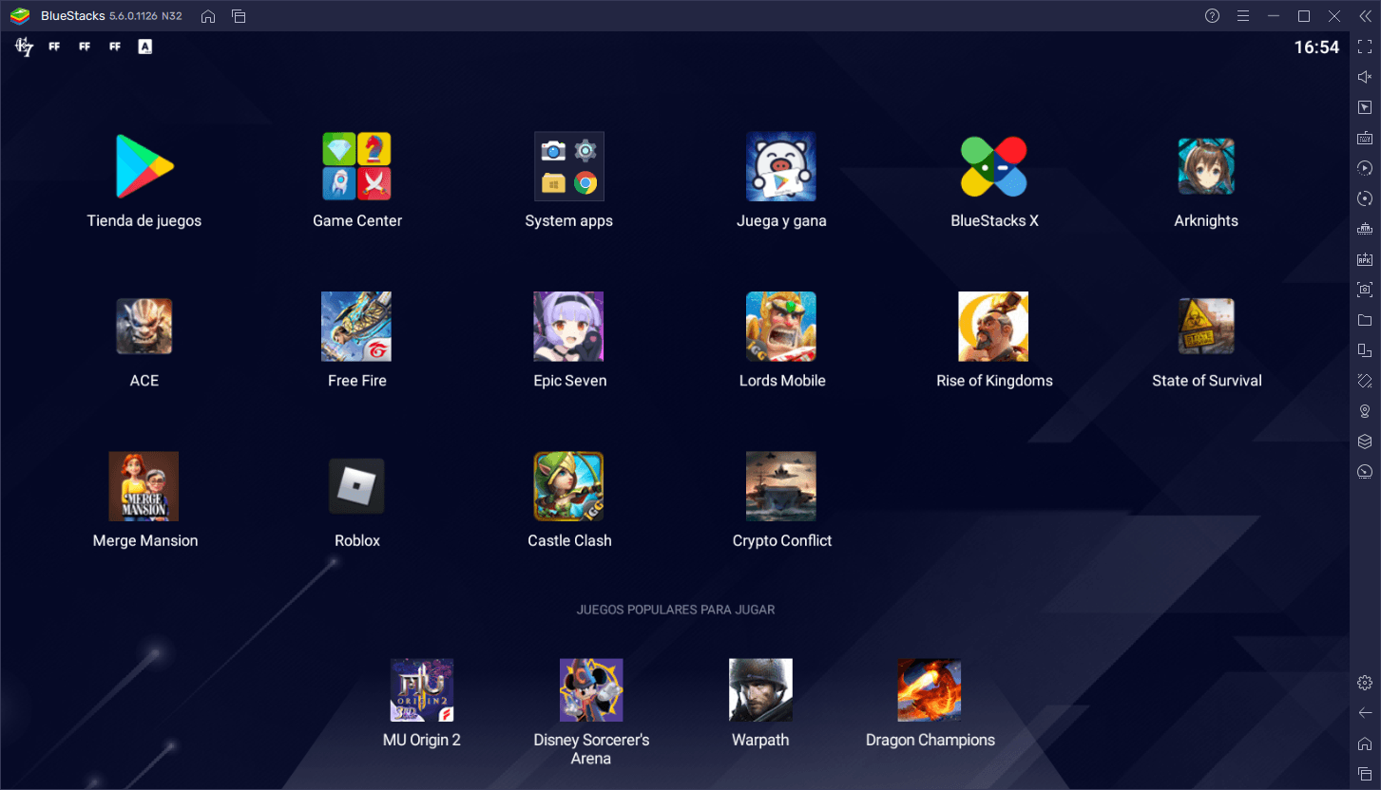The height and width of the screenshot is (790, 1381).
Task: Open recent apps icon at sidebar bottom
Action: 1365,774
